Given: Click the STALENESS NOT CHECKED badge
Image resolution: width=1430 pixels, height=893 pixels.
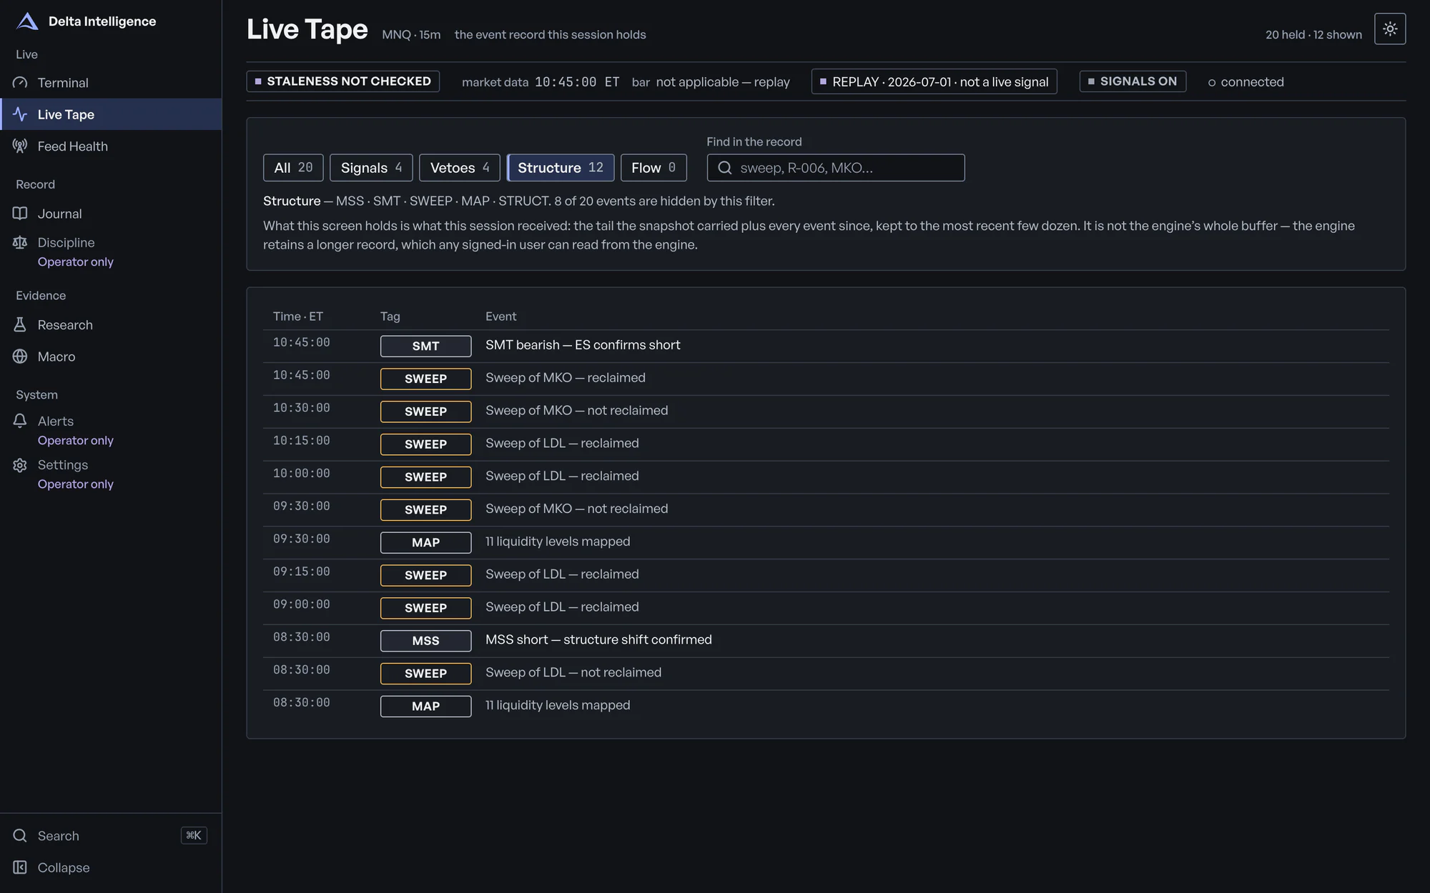Looking at the screenshot, I should [x=343, y=81].
